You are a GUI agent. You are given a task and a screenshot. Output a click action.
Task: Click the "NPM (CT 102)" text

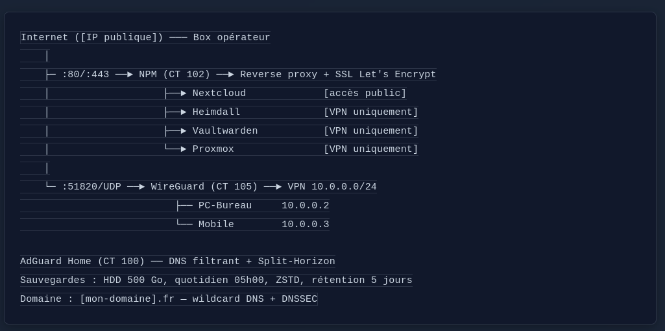click(x=175, y=75)
